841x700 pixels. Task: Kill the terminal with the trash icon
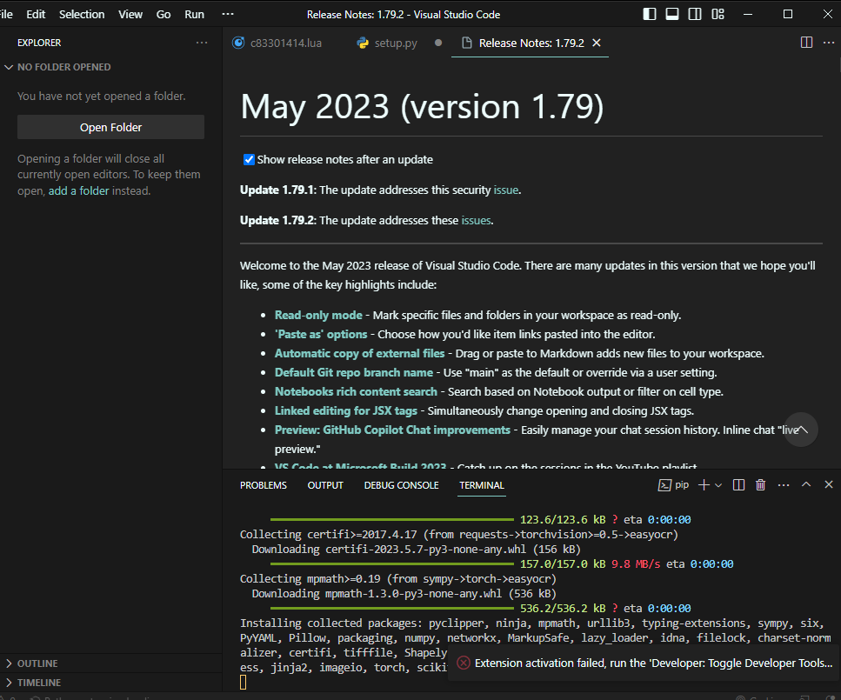click(760, 485)
